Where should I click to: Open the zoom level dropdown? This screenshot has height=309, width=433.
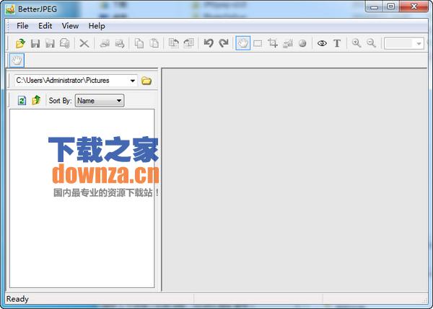pos(419,43)
